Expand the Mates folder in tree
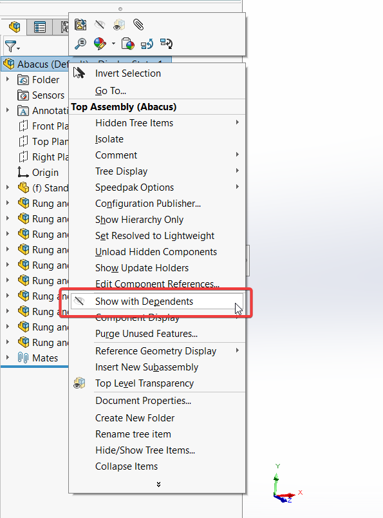 [x=8, y=358]
